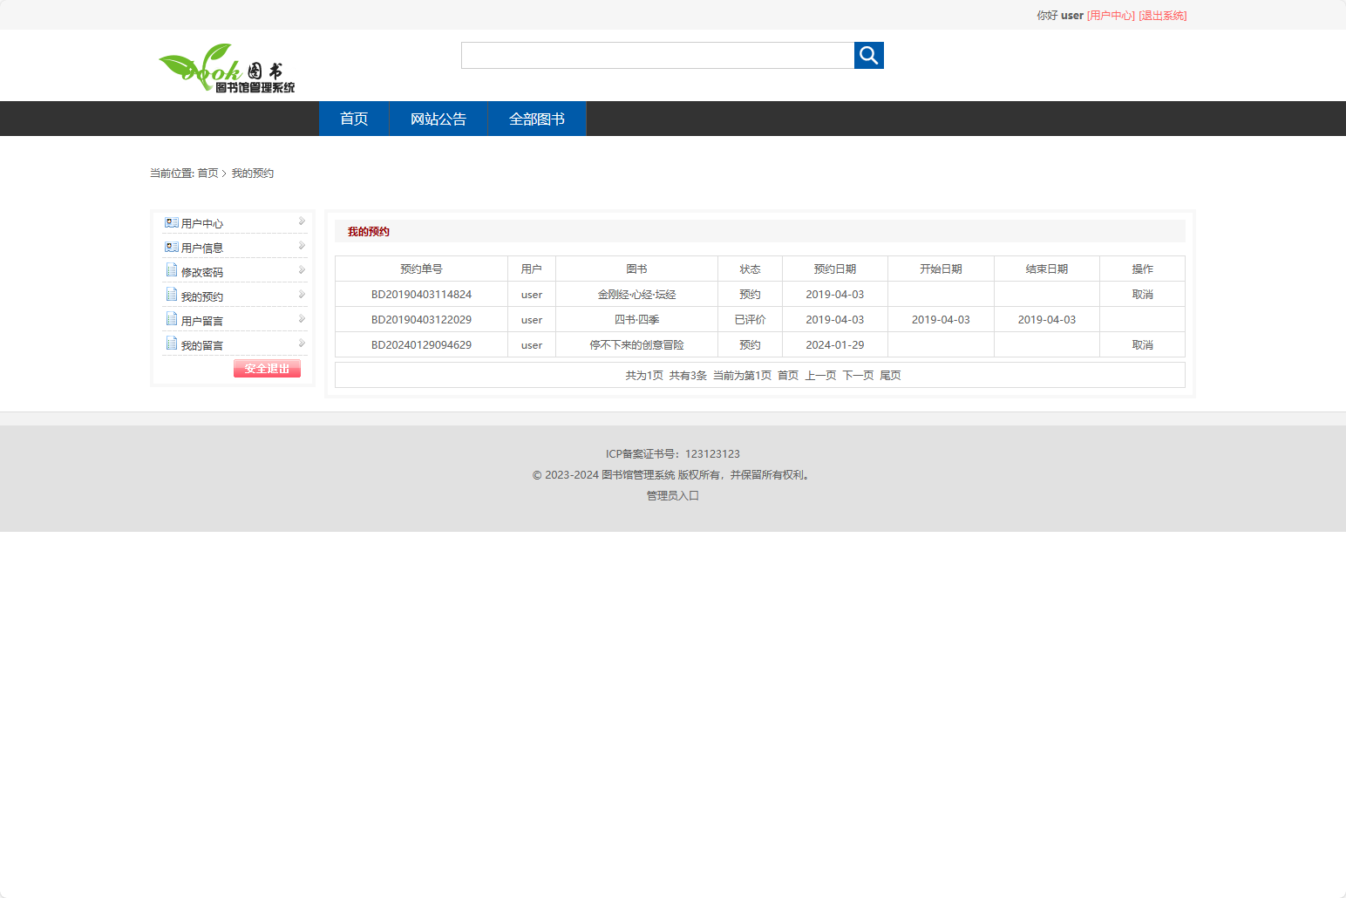1346x898 pixels.
Task: Click the 预约日期 column header
Action: point(835,269)
